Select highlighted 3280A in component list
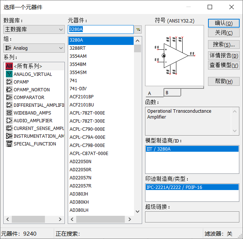The height and width of the screenshot is (239, 243). 101,41
